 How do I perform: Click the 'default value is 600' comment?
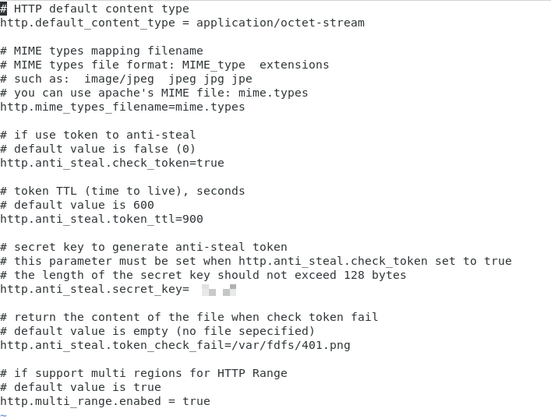[x=77, y=205]
